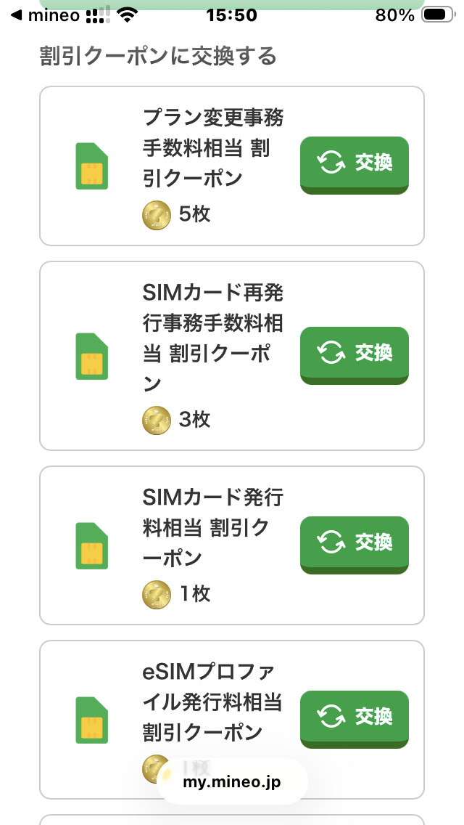Tap the gold coin beside 3枚

coord(156,419)
